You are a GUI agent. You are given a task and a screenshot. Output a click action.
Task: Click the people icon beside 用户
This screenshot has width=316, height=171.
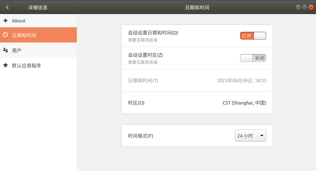coord(5,50)
